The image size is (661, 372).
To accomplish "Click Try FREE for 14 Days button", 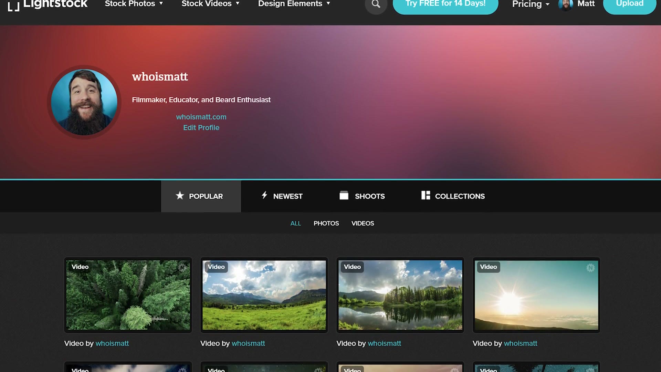I will pos(445,4).
